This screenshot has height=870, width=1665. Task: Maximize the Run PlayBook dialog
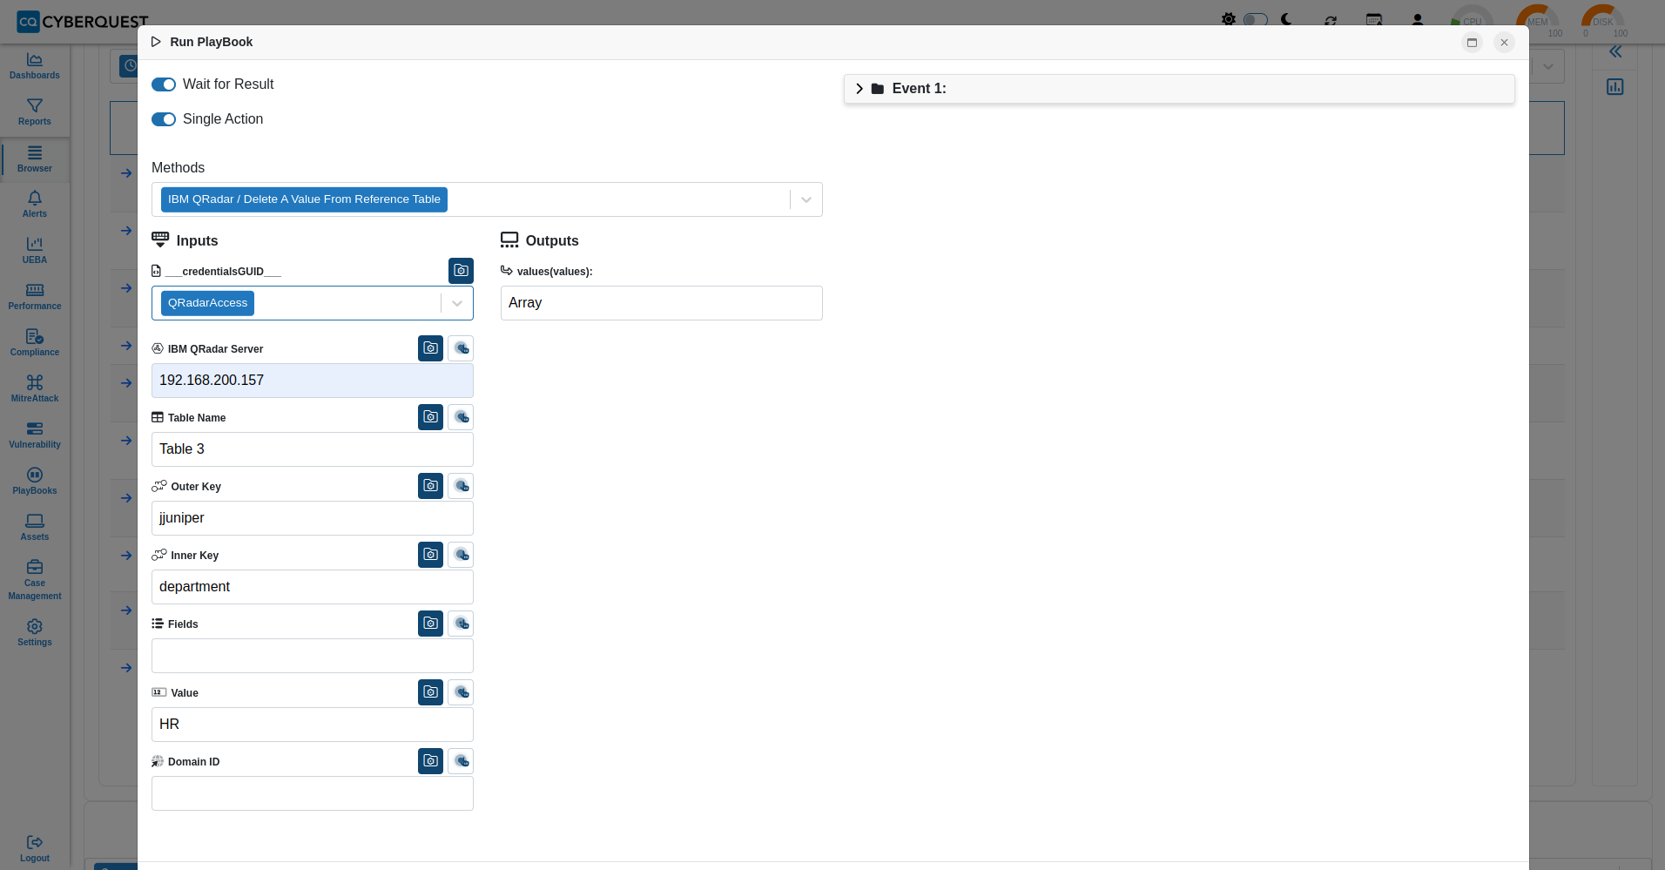coord(1473,42)
